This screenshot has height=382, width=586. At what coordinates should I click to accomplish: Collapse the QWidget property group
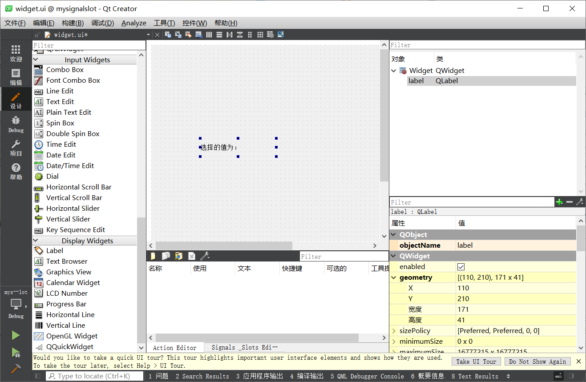click(394, 256)
